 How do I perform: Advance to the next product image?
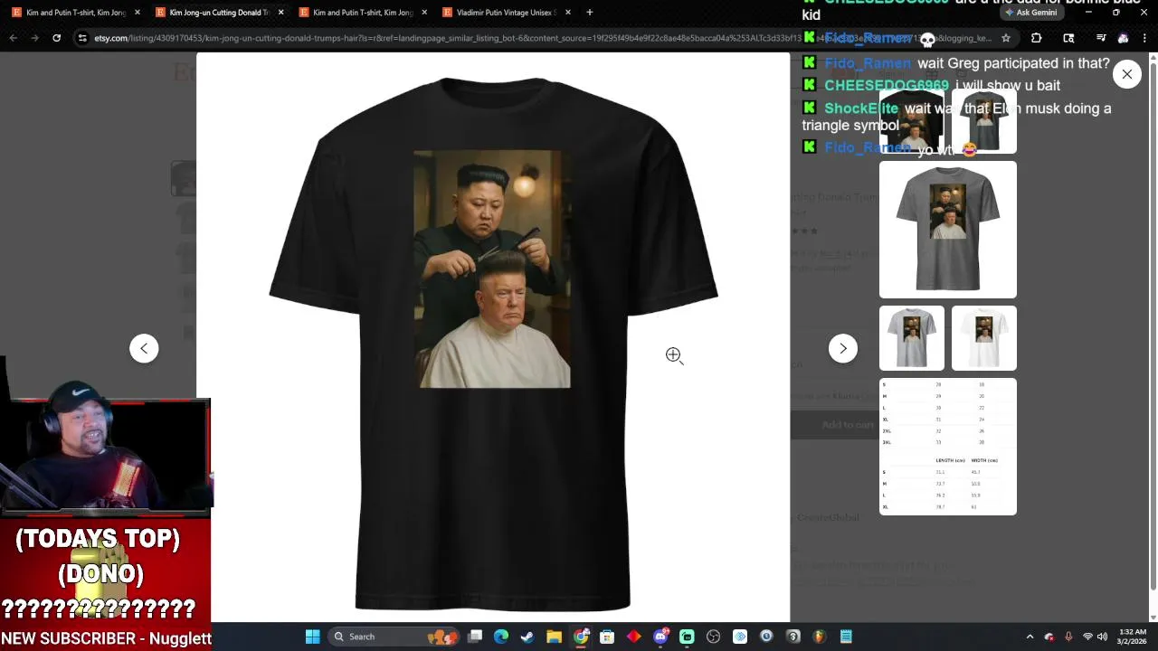(843, 348)
